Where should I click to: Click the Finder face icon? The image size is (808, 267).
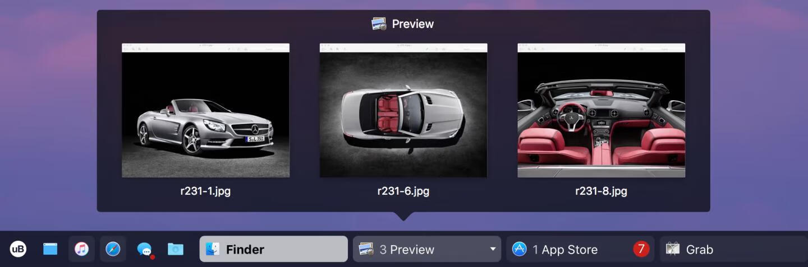(x=213, y=249)
